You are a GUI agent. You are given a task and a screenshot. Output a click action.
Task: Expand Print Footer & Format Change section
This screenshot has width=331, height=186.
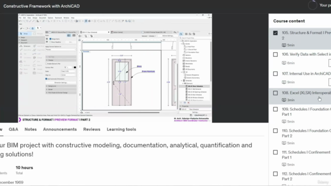tap(61, 92)
